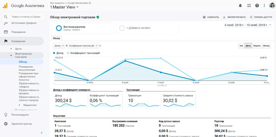This screenshot has height=137, width=276.
Task: Click the 7 нояб. Коэффициент транзакций data point
Action: [x=161, y=58]
